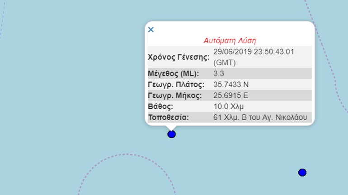Click the 'Γεωγρ. Πλάτος:' label
348x195 pixels.
(176, 85)
